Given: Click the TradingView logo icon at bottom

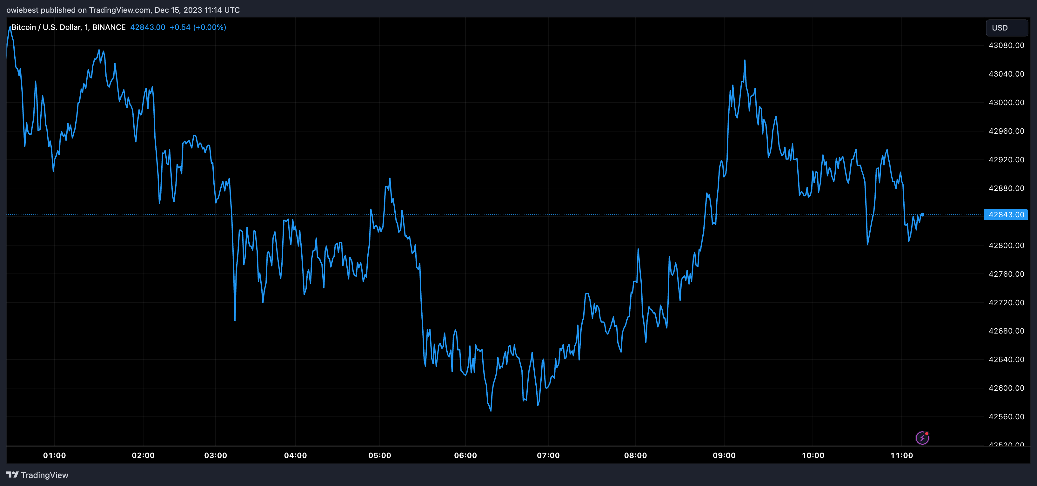Looking at the screenshot, I should coord(12,475).
